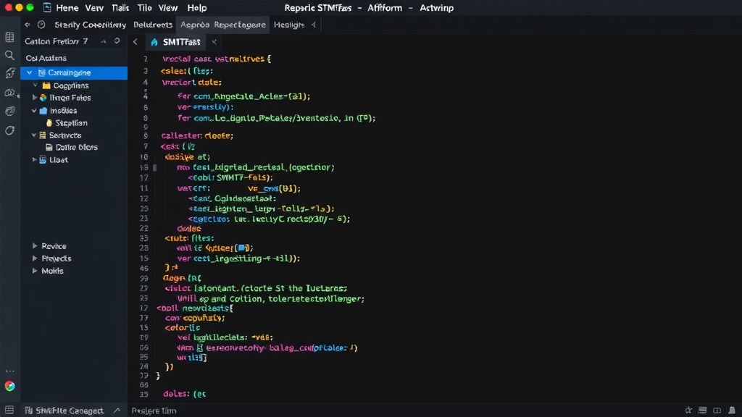Click the triangle arrow after Hedlight tab
742x417 pixels.
(313, 25)
